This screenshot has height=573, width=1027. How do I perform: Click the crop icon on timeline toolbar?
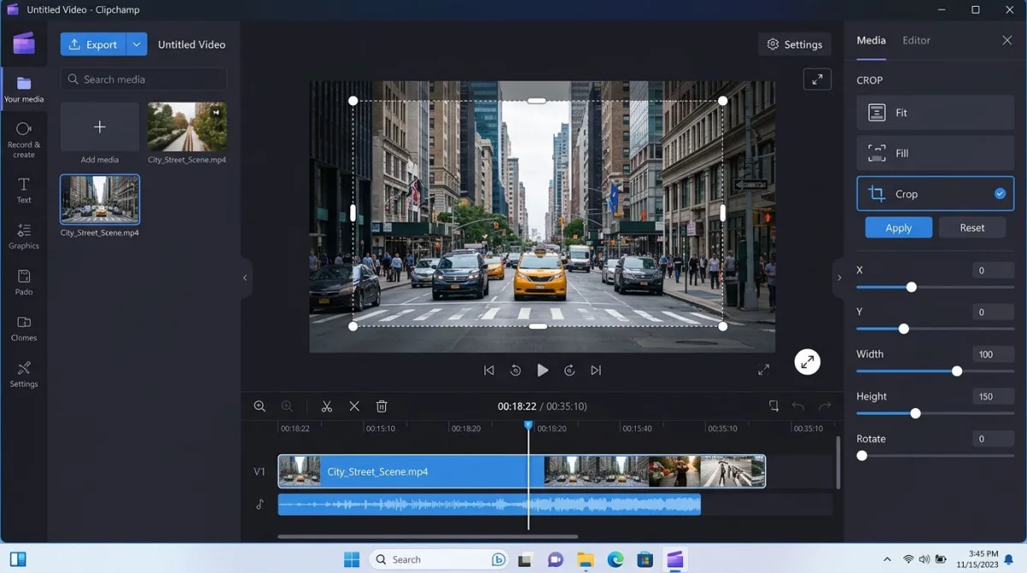coord(774,406)
